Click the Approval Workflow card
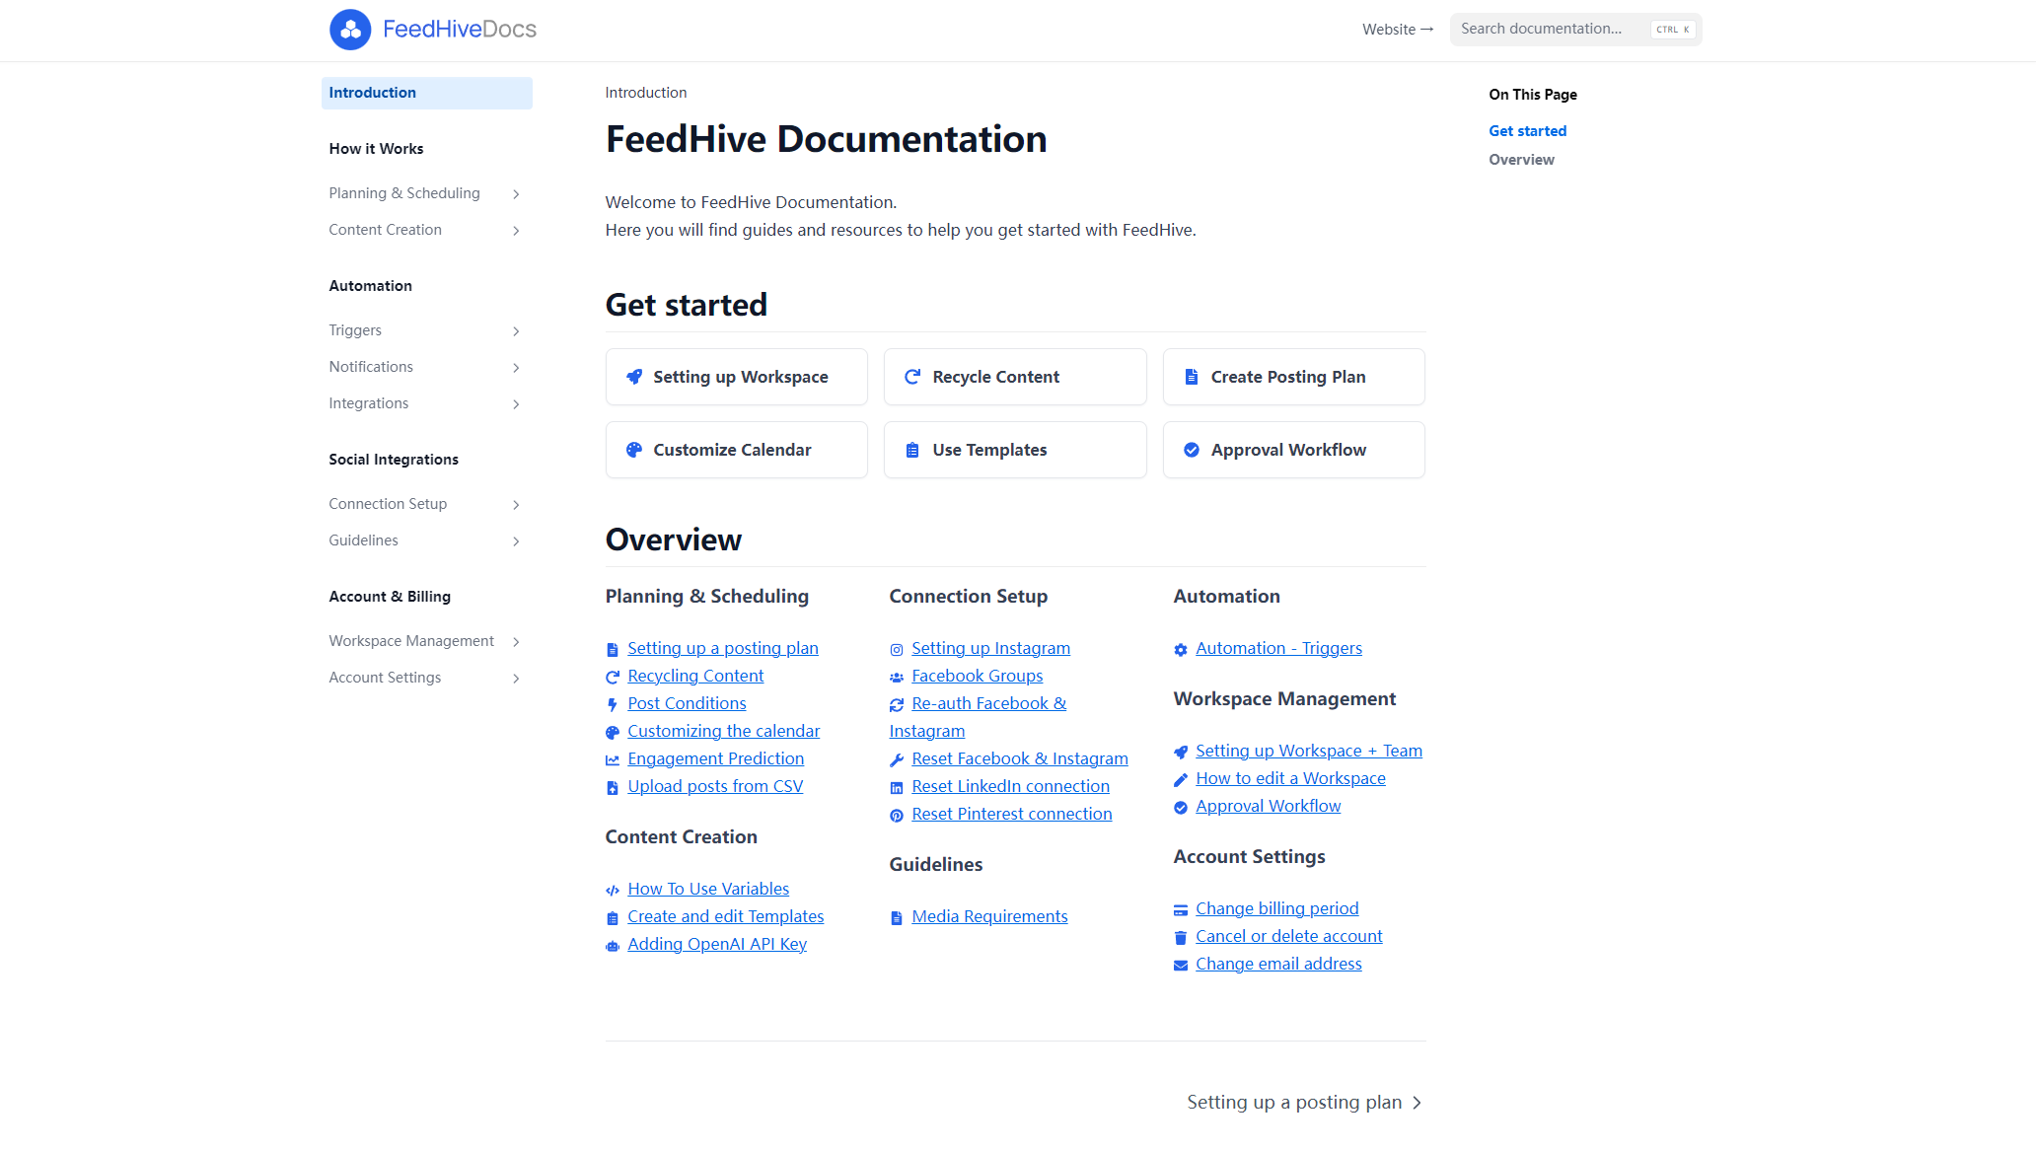The width and height of the screenshot is (2036, 1151). pyautogui.click(x=1293, y=450)
